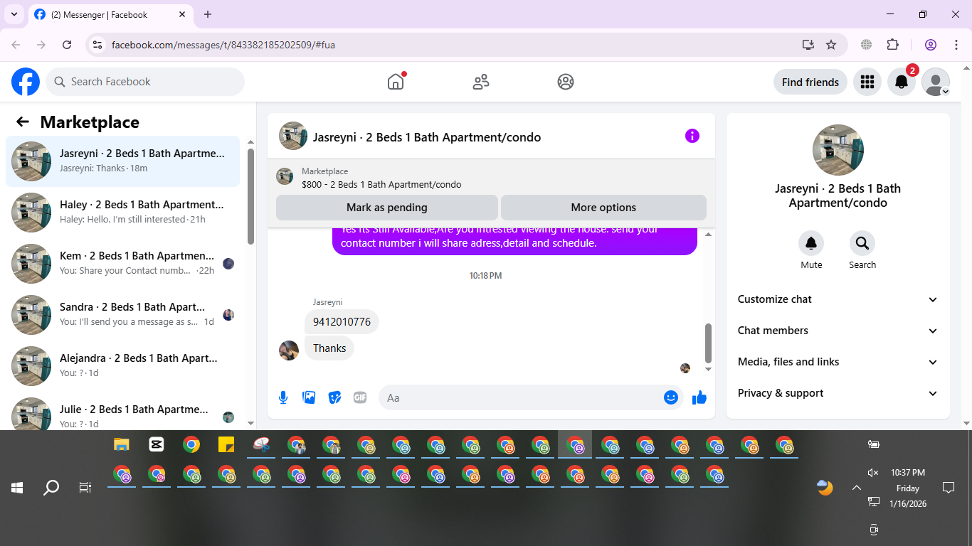
Task: Open Task View from taskbar
Action: (x=85, y=488)
